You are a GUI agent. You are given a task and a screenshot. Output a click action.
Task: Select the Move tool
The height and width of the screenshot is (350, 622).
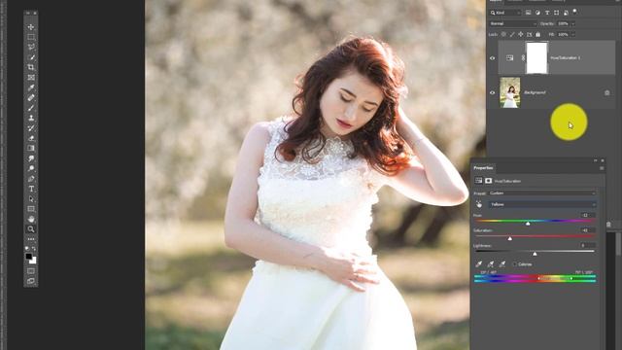[31, 27]
